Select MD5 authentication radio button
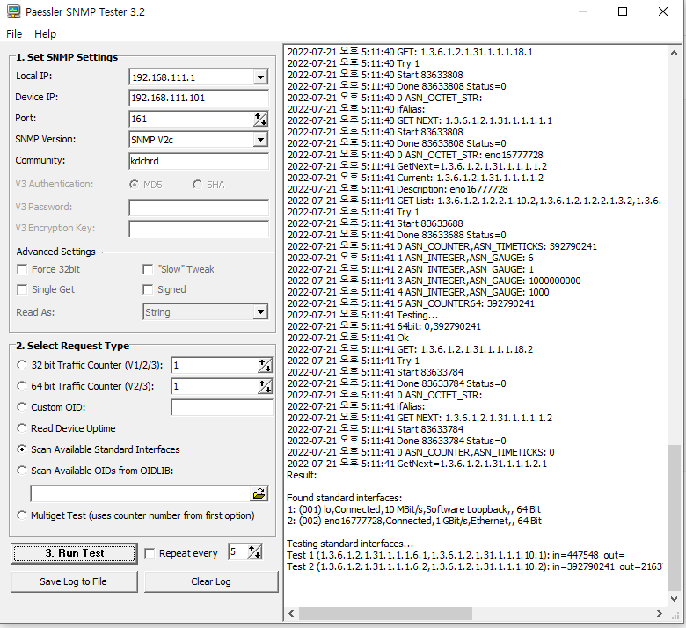Viewport: 686px width, 628px height. tap(134, 184)
